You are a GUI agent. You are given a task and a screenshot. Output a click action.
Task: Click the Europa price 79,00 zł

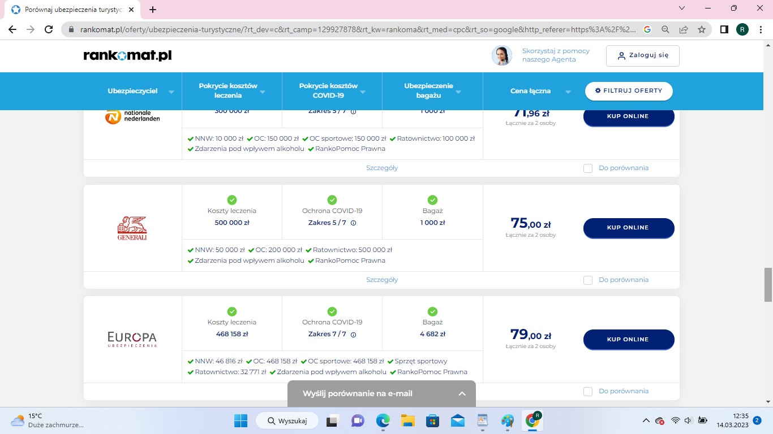531,335
